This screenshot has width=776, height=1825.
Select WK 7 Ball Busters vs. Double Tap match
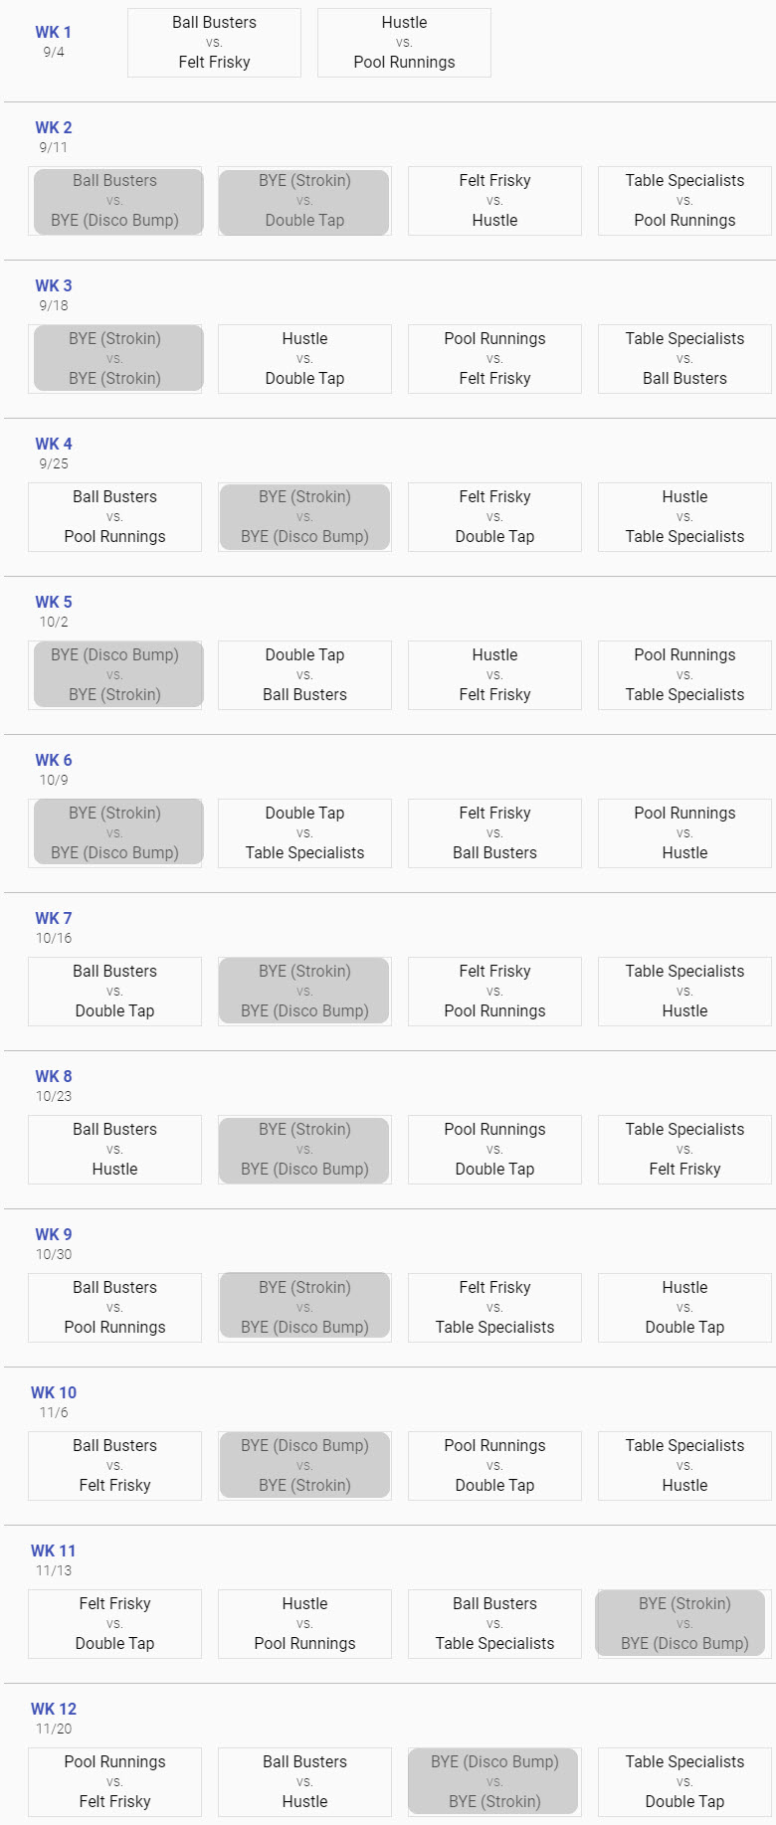(x=114, y=992)
